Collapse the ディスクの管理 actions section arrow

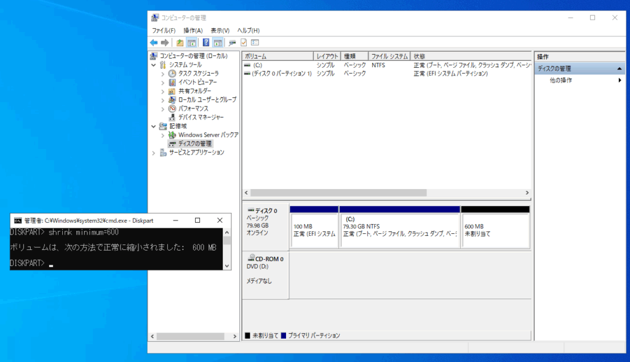tap(619, 68)
